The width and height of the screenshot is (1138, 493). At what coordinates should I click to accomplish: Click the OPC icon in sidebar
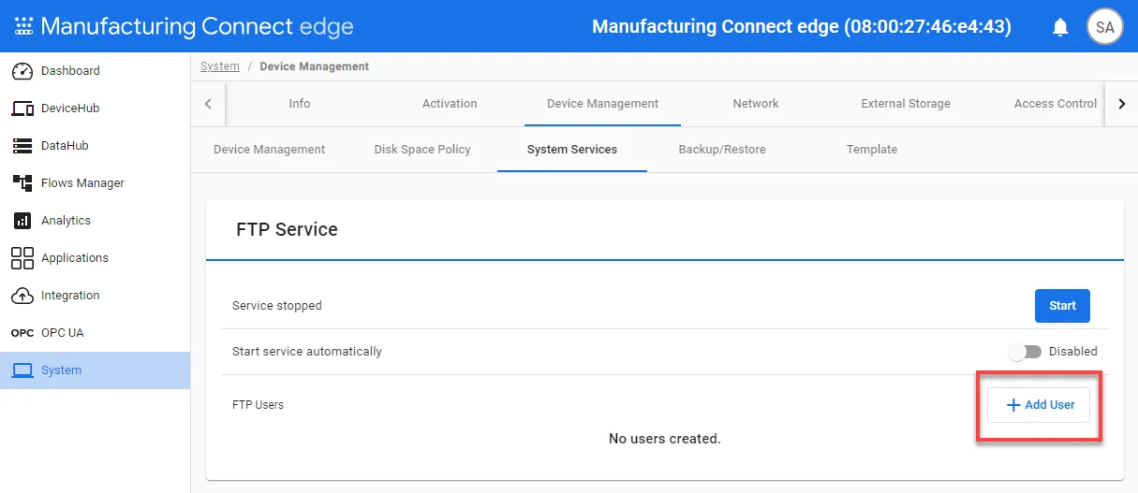[x=22, y=333]
